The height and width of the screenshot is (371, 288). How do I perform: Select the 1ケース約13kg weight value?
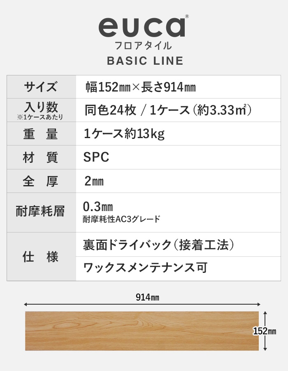click(124, 134)
